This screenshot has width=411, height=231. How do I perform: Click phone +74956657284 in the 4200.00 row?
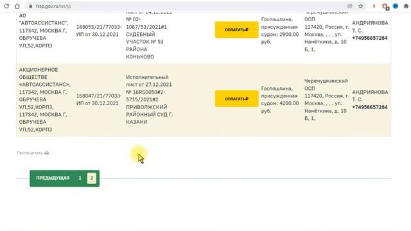pos(370,107)
